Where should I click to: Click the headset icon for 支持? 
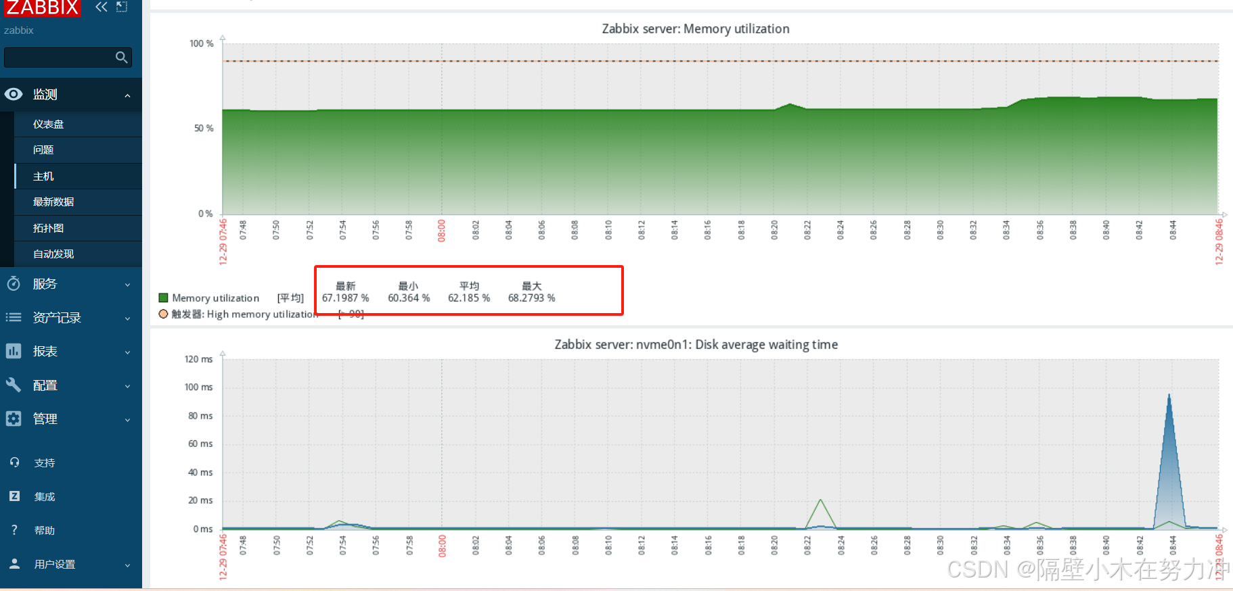point(14,463)
